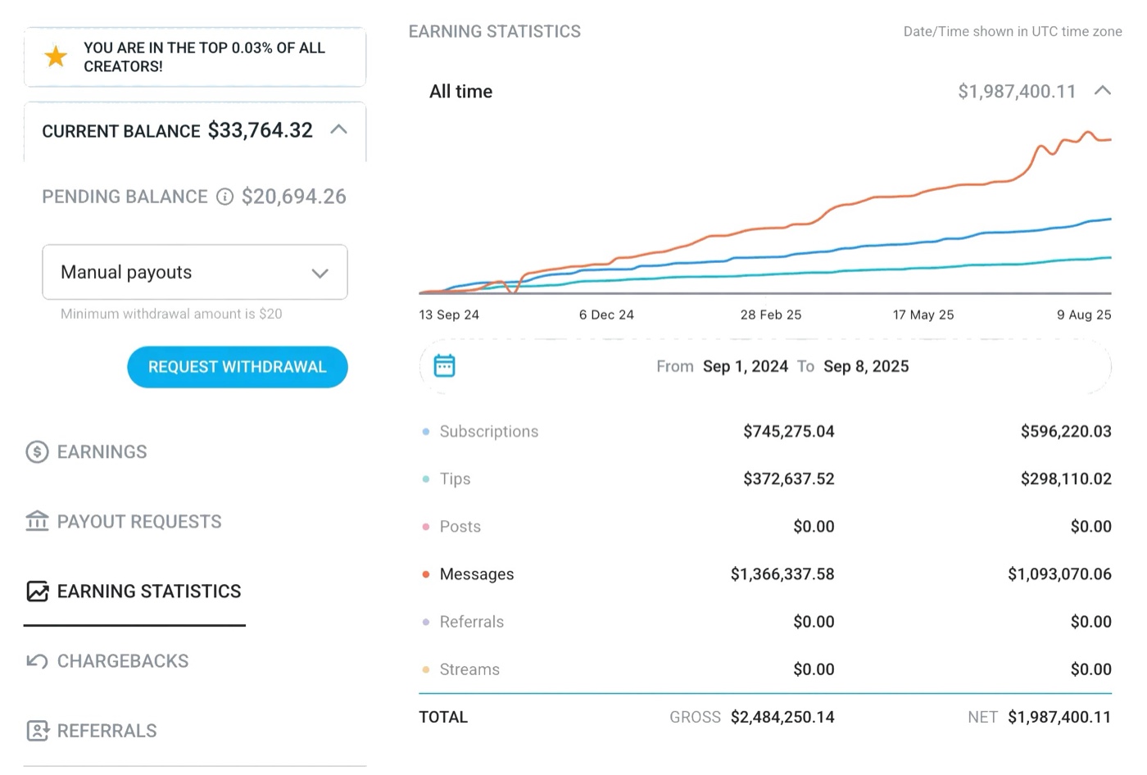
Task: Toggle the Subscriptions series blue dot
Action: (425, 432)
